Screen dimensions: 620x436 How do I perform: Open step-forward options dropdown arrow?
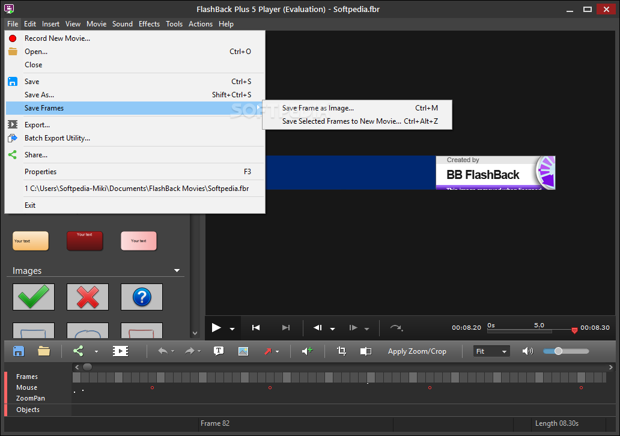pyautogui.click(x=366, y=329)
